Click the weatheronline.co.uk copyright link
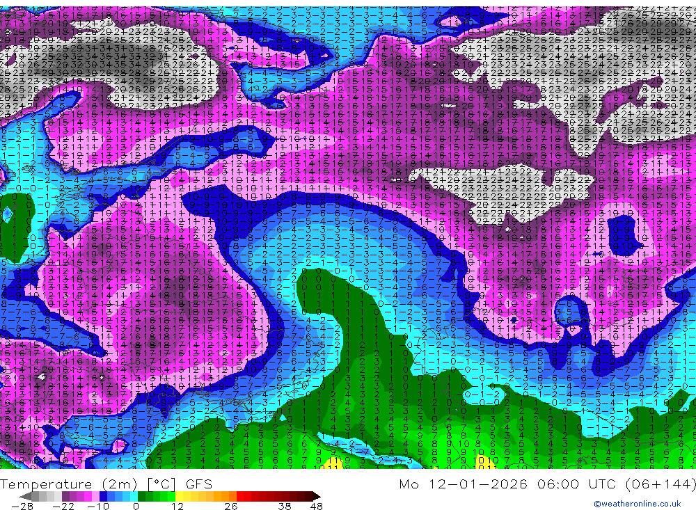 (x=638, y=503)
